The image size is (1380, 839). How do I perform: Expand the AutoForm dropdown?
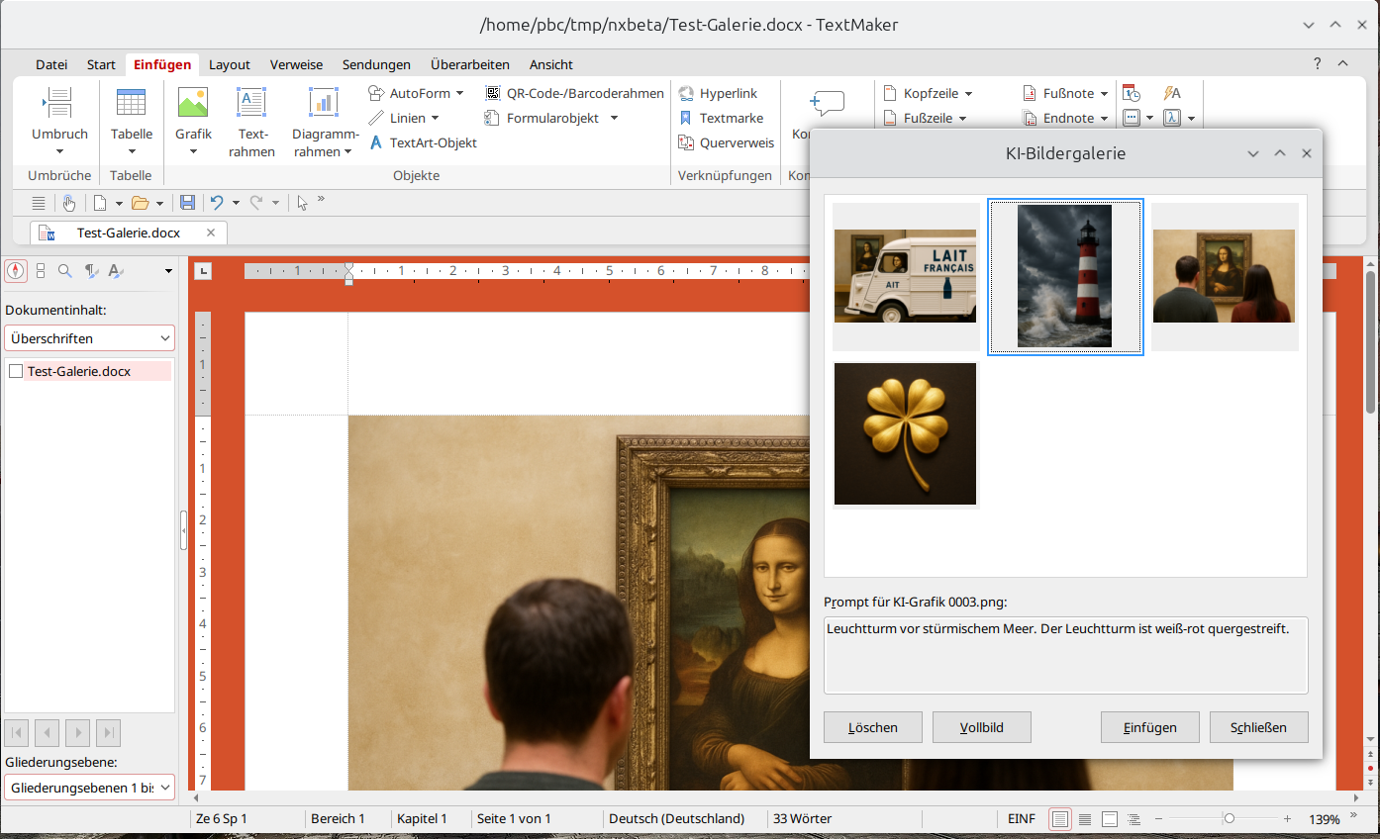[x=459, y=93]
